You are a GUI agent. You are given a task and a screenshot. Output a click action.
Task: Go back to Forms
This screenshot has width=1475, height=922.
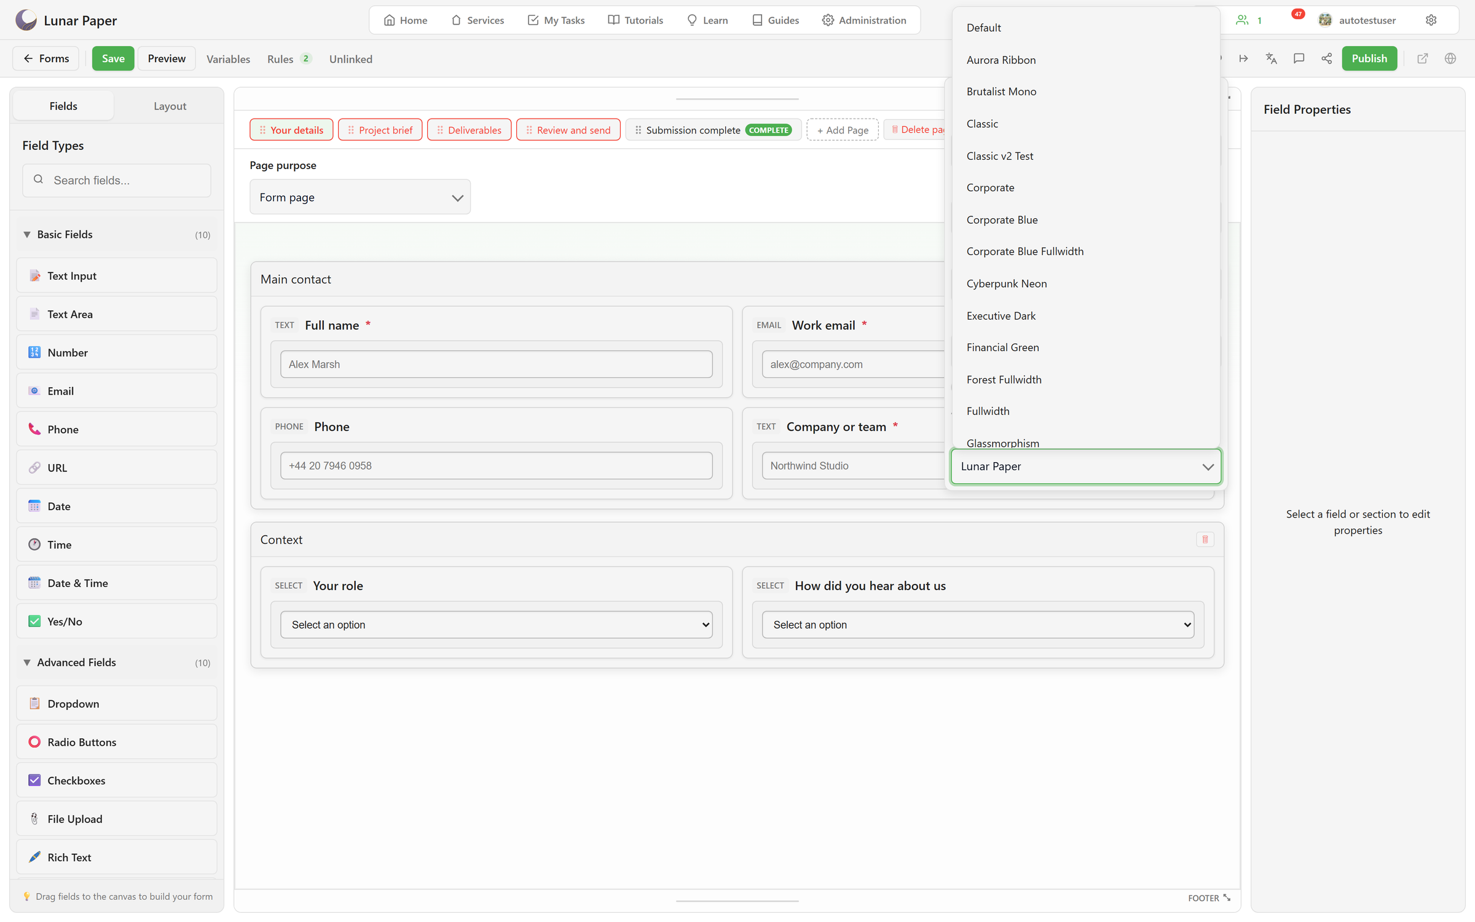(x=45, y=58)
